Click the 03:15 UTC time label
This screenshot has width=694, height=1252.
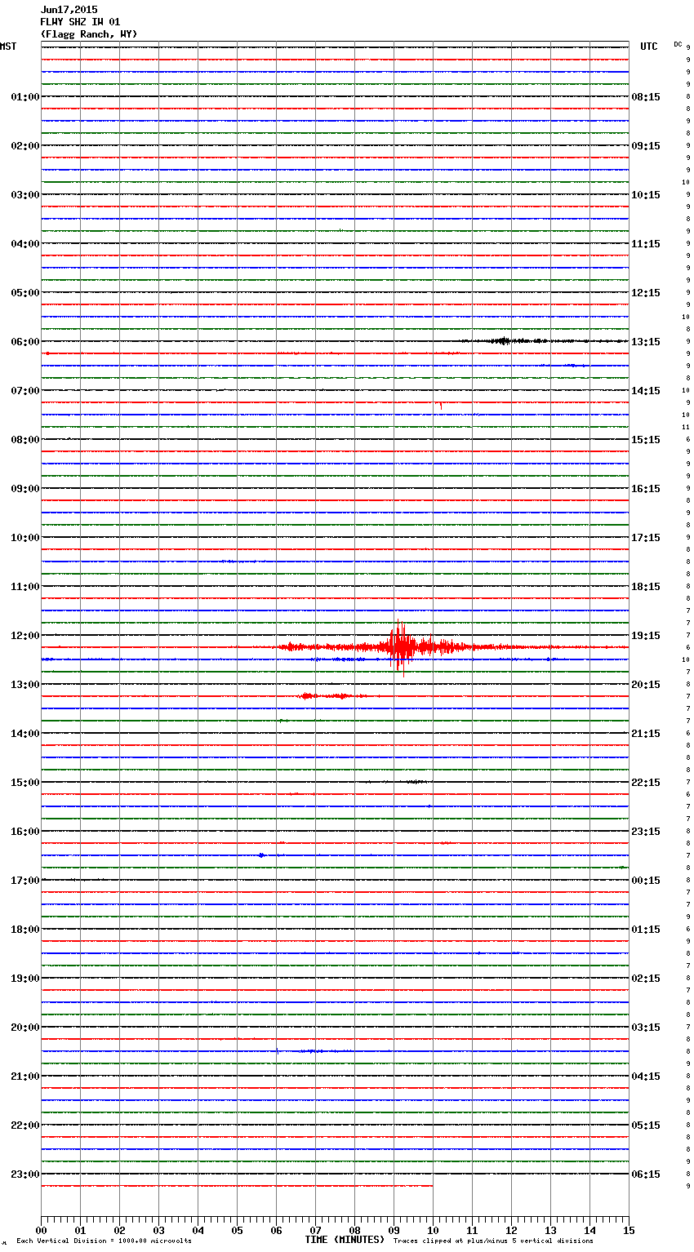[646, 1028]
